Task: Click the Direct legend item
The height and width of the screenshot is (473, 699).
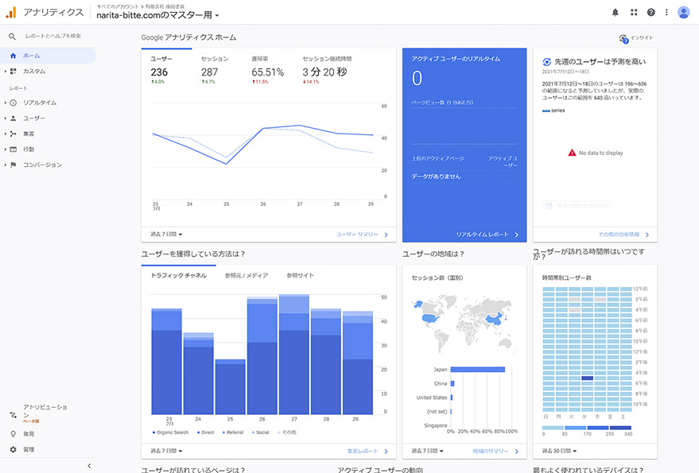Action: [205, 432]
